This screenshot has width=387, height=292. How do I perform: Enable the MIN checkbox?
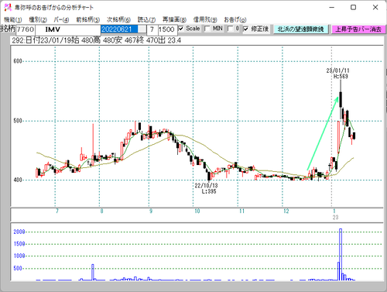[x=207, y=29]
